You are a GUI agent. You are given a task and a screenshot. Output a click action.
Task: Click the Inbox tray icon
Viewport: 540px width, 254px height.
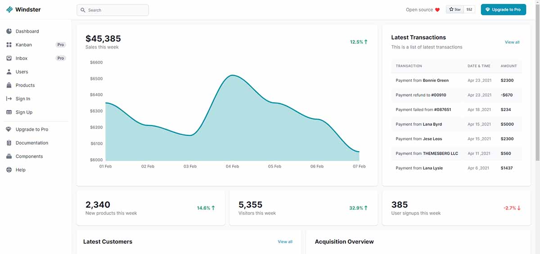(x=9, y=58)
